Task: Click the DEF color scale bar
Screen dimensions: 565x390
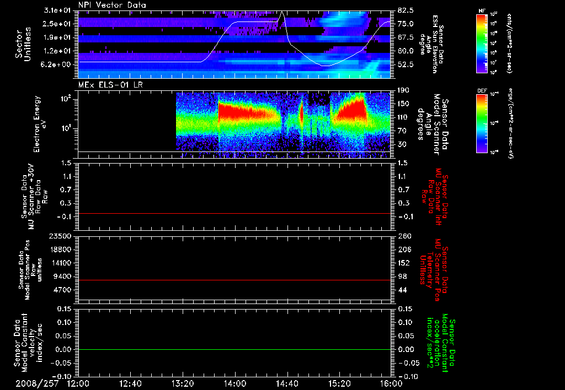Action: pyautogui.click(x=482, y=123)
